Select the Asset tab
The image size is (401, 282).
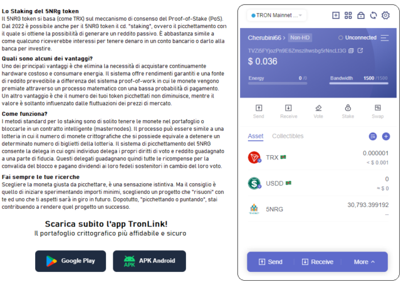click(x=256, y=136)
